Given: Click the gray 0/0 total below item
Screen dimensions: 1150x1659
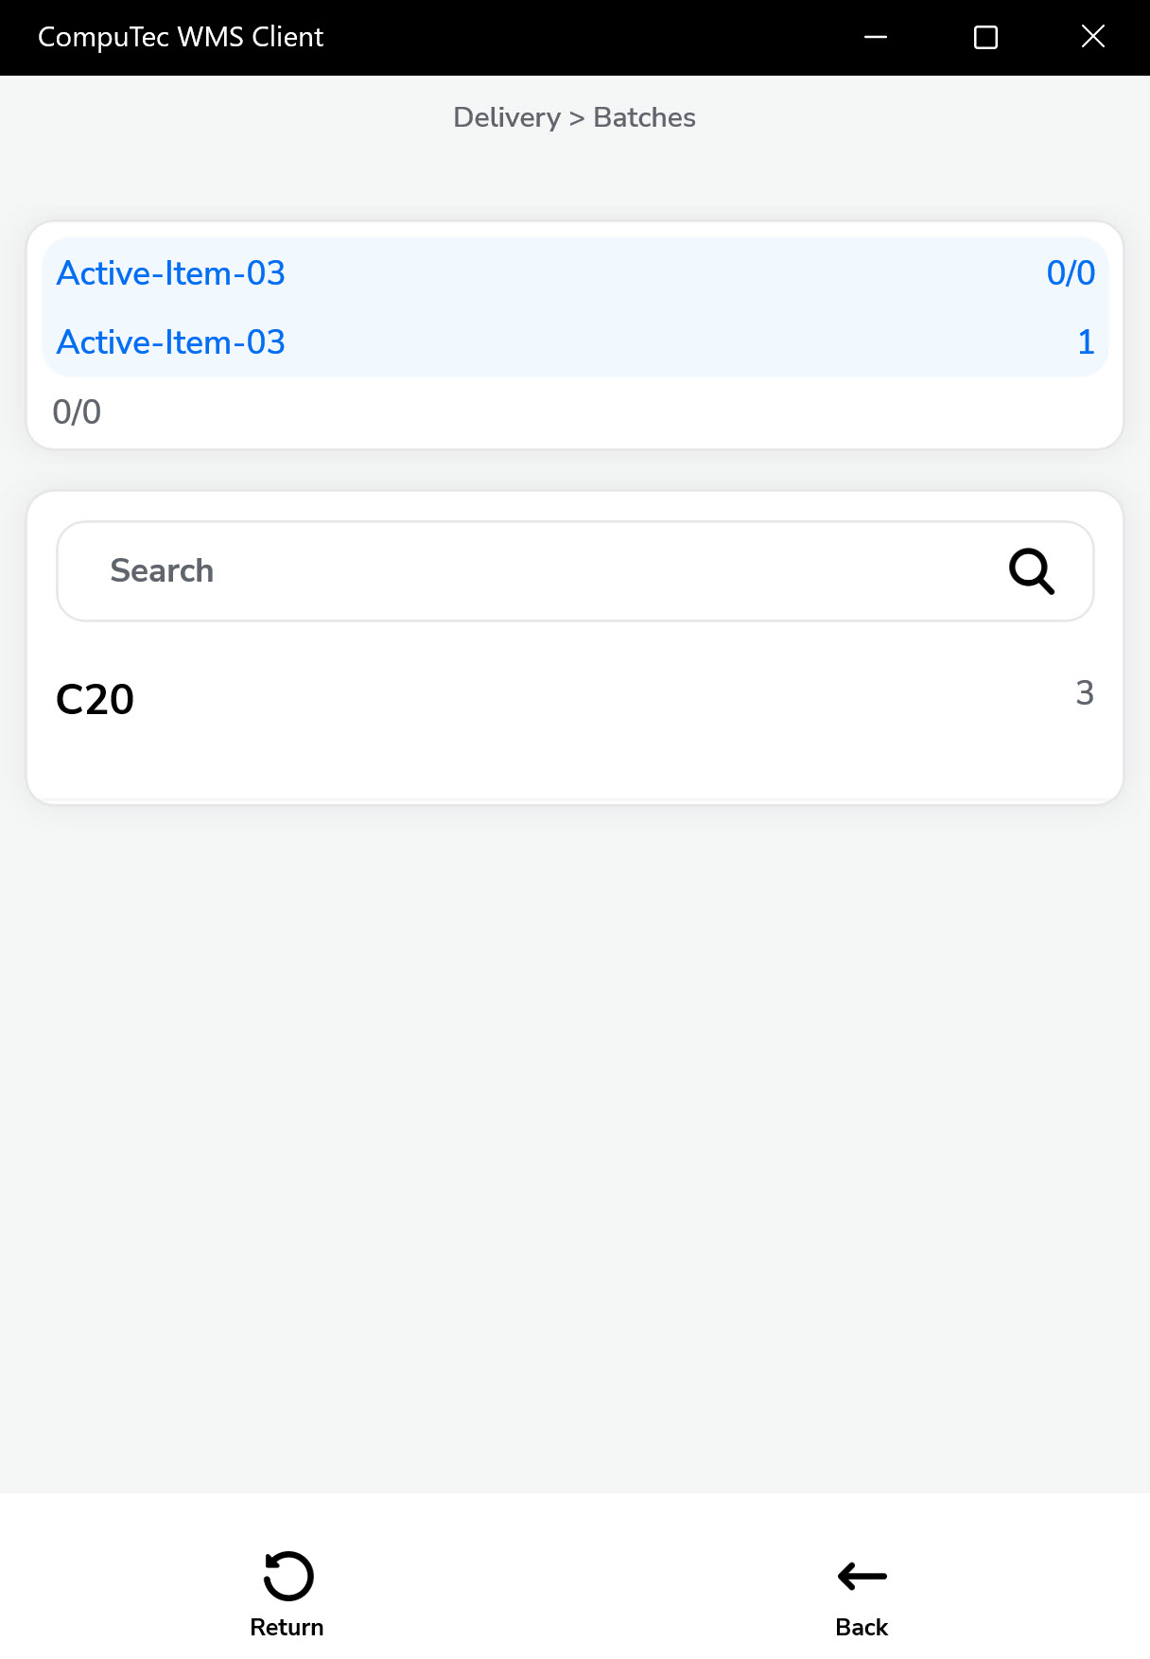Looking at the screenshot, I should coord(77,412).
